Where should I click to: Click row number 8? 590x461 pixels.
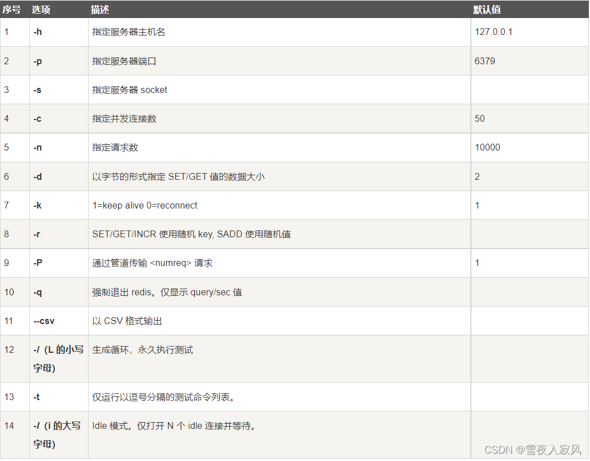[x=6, y=234]
